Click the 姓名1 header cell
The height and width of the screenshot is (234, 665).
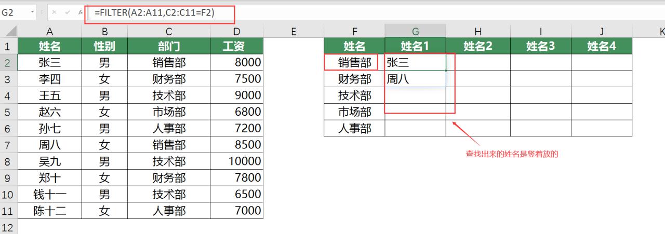415,46
